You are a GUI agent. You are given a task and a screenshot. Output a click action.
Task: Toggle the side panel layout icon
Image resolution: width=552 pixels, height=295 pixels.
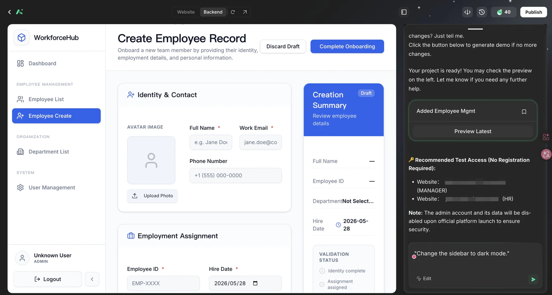[x=404, y=12]
